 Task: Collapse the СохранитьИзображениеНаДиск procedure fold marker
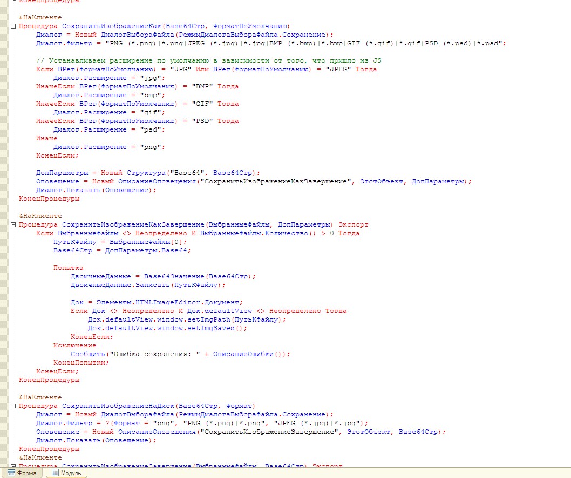click(13, 406)
